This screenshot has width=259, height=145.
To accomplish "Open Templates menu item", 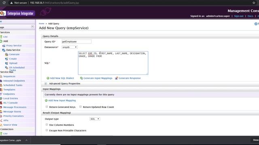I will point(9,89).
